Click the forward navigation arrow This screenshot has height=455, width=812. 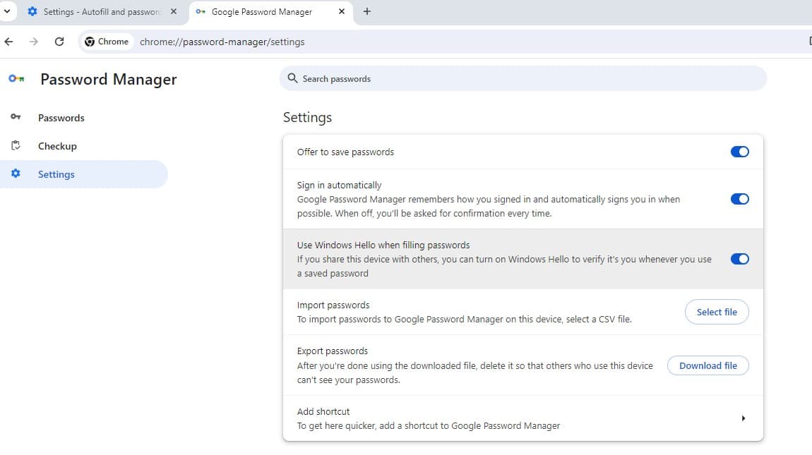[34, 41]
